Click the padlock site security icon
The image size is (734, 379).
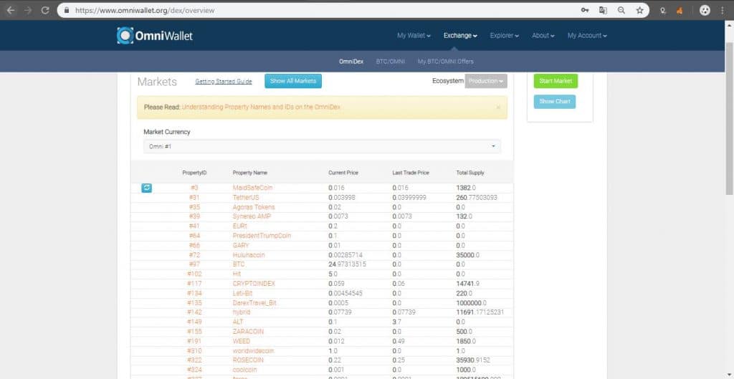[66, 10]
